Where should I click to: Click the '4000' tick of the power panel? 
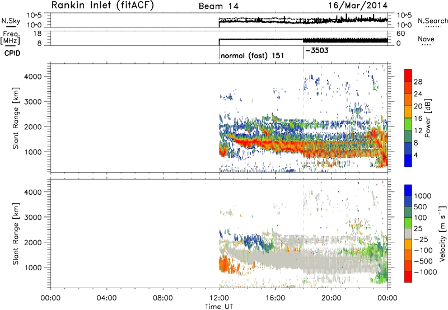33,77
